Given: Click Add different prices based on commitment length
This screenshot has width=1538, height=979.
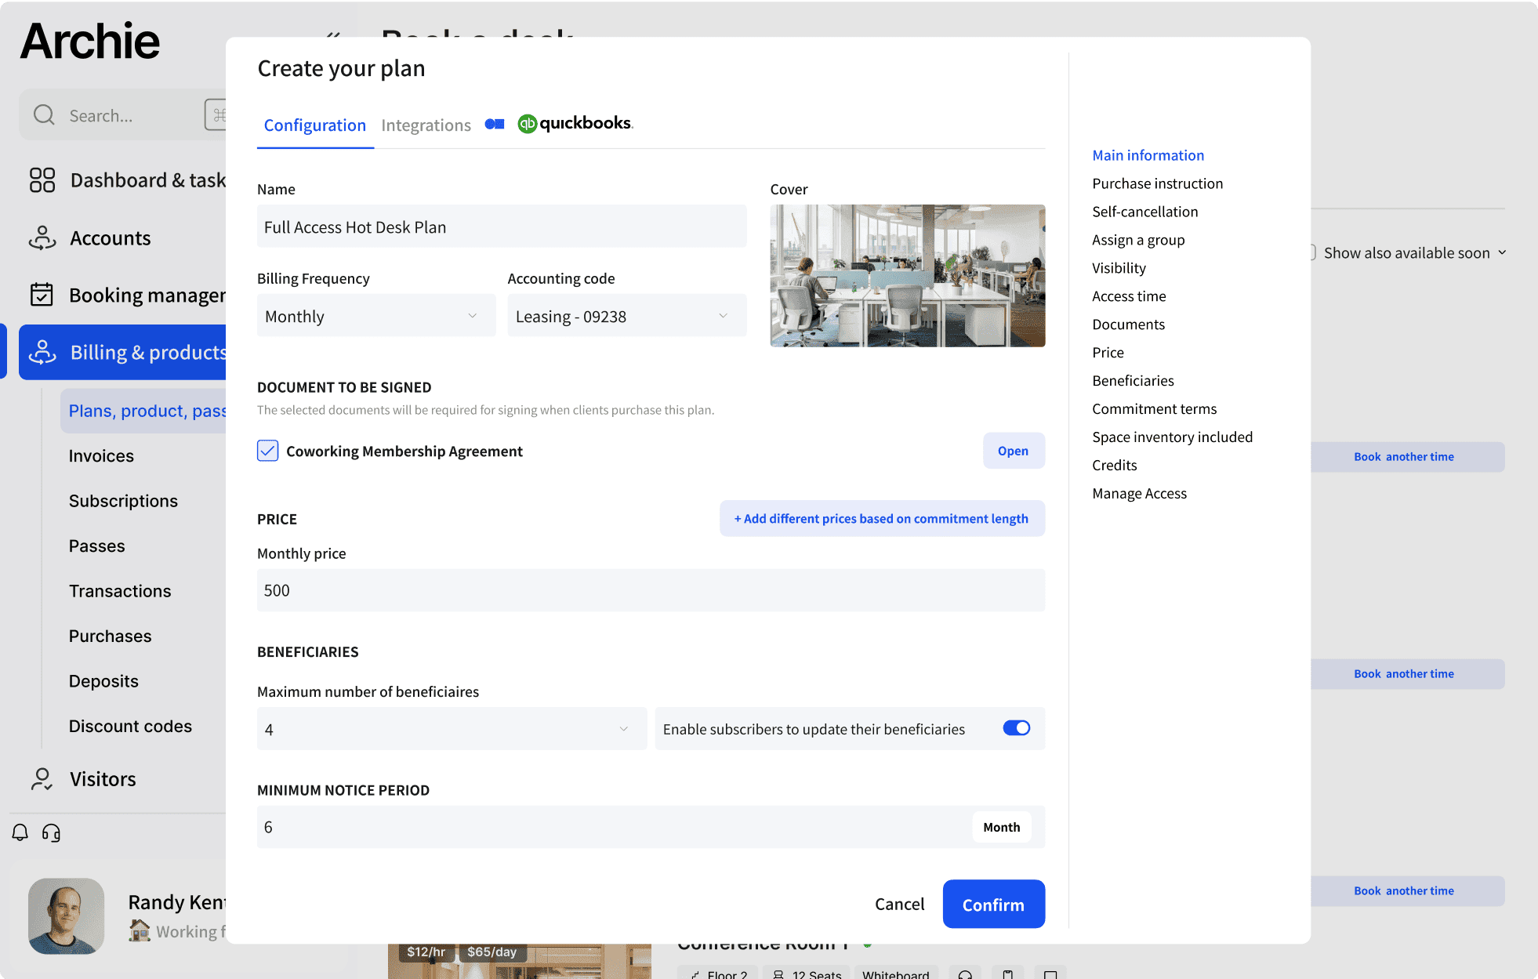Looking at the screenshot, I should (x=881, y=518).
